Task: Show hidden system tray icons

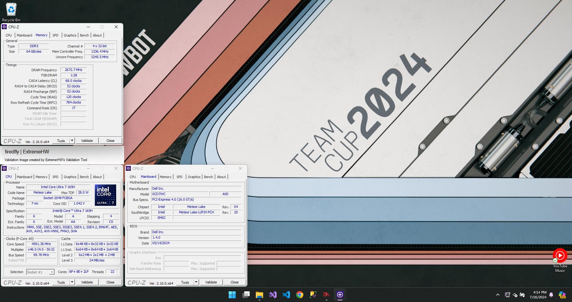Action: pyautogui.click(x=498, y=295)
